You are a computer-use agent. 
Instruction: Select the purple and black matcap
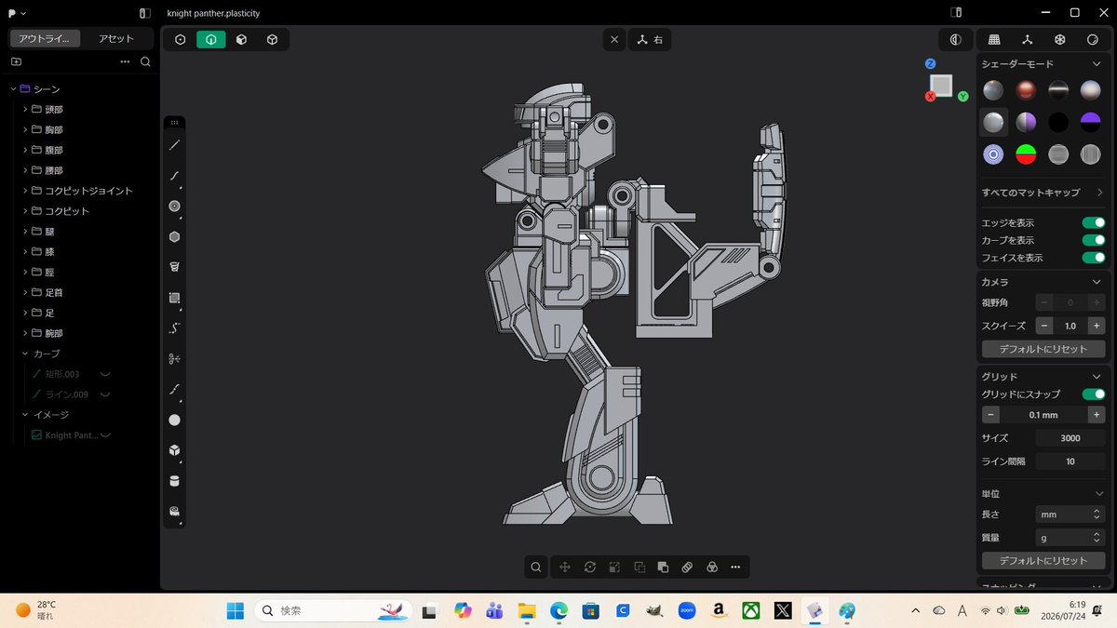click(x=1090, y=122)
